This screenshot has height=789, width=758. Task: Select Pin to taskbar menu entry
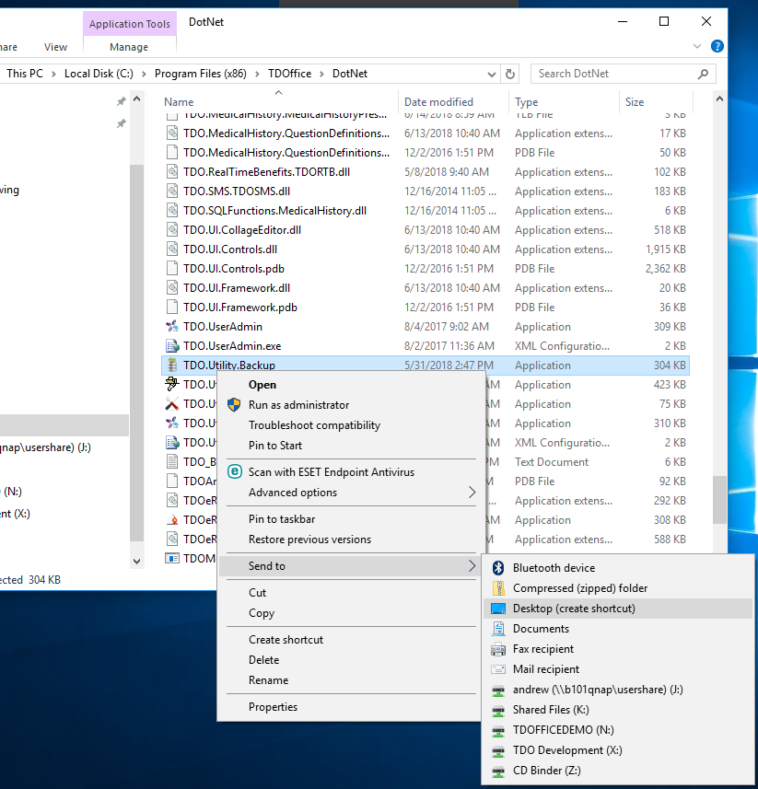[x=282, y=519]
